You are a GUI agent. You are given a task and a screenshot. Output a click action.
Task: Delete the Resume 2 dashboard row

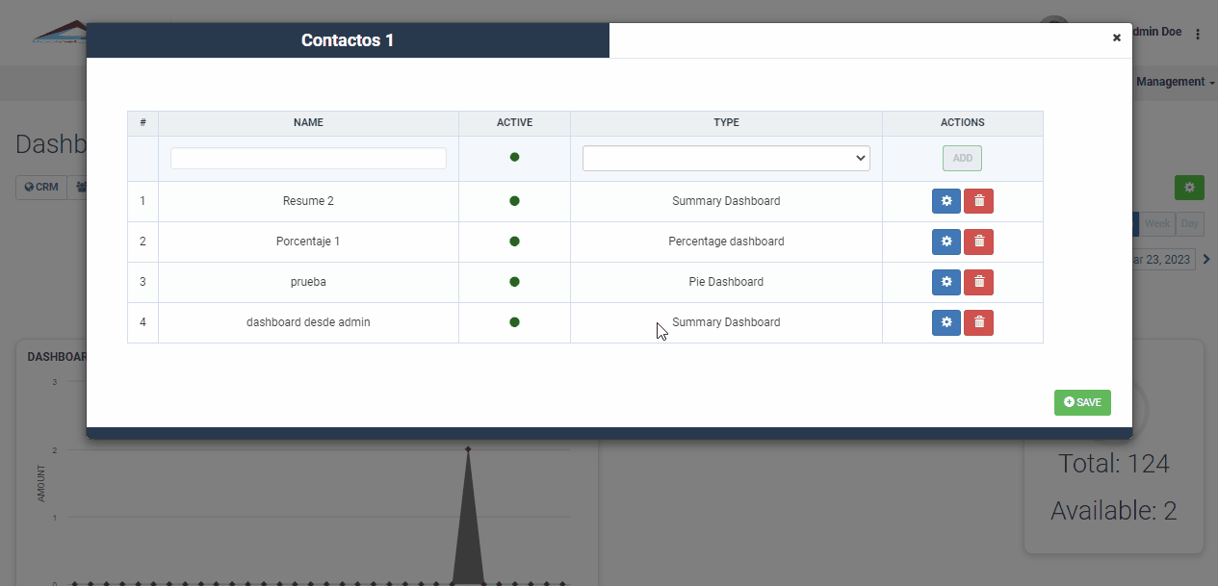coord(978,201)
